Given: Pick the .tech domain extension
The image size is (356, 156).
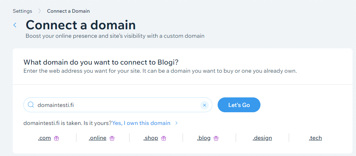Looking at the screenshot, I should tap(315, 138).
